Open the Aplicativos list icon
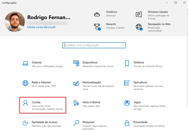 tap(127, 83)
